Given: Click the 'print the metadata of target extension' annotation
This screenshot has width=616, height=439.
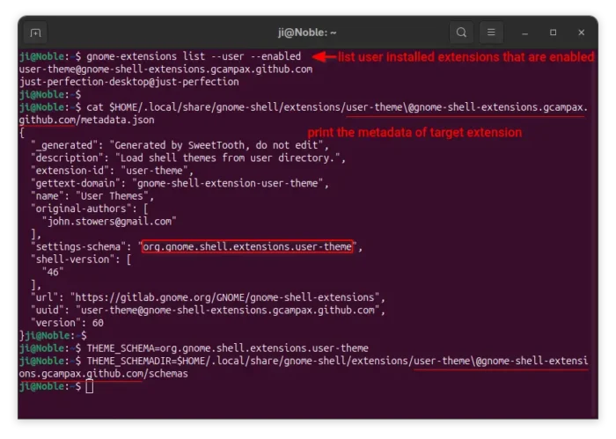Looking at the screenshot, I should (413, 133).
